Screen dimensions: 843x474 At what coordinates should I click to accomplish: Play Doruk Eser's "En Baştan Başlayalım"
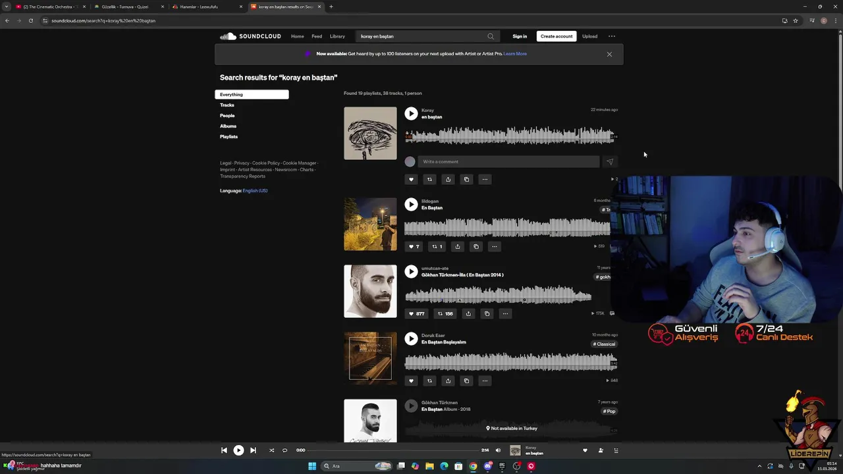point(411,338)
